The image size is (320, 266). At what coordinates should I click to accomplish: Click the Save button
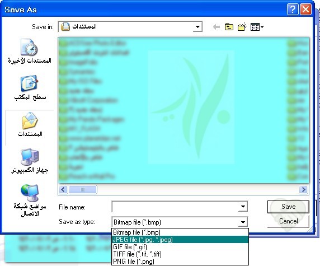click(288, 207)
